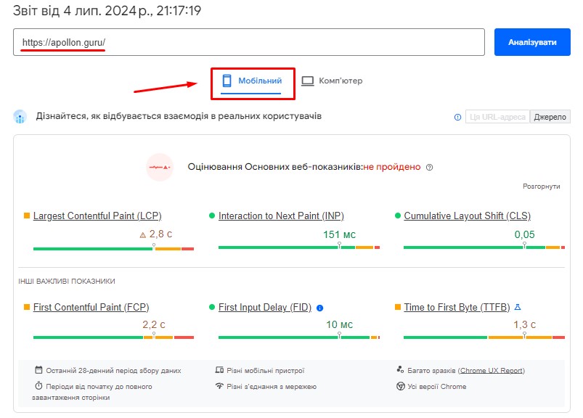This screenshot has width=583, height=418.
Task: Click the URL input field
Action: click(x=249, y=42)
